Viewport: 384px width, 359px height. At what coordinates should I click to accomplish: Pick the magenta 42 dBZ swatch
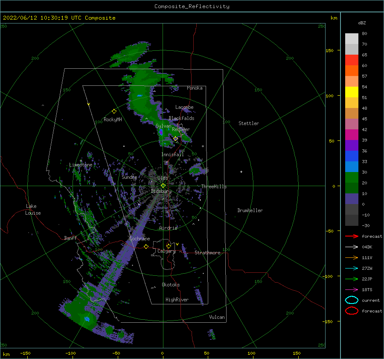pyautogui.click(x=352, y=134)
